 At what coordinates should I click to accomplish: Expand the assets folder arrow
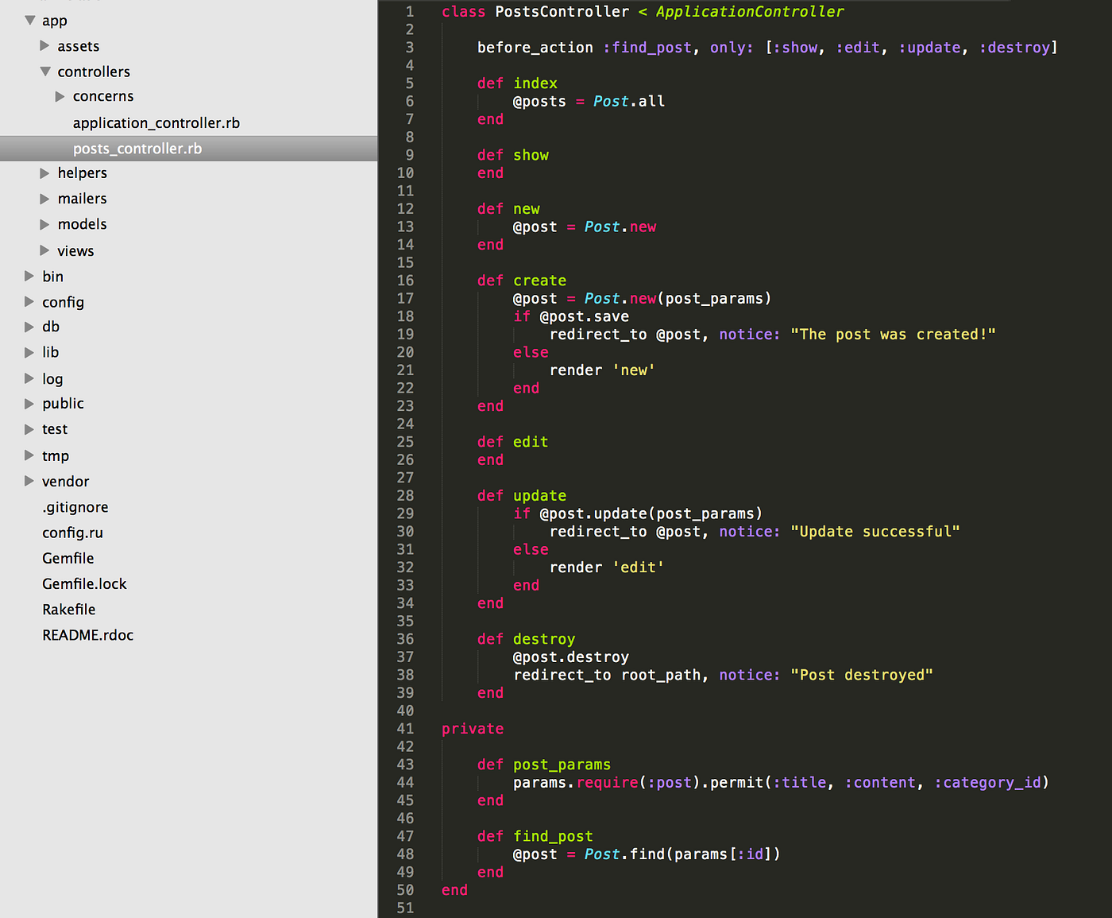45,46
